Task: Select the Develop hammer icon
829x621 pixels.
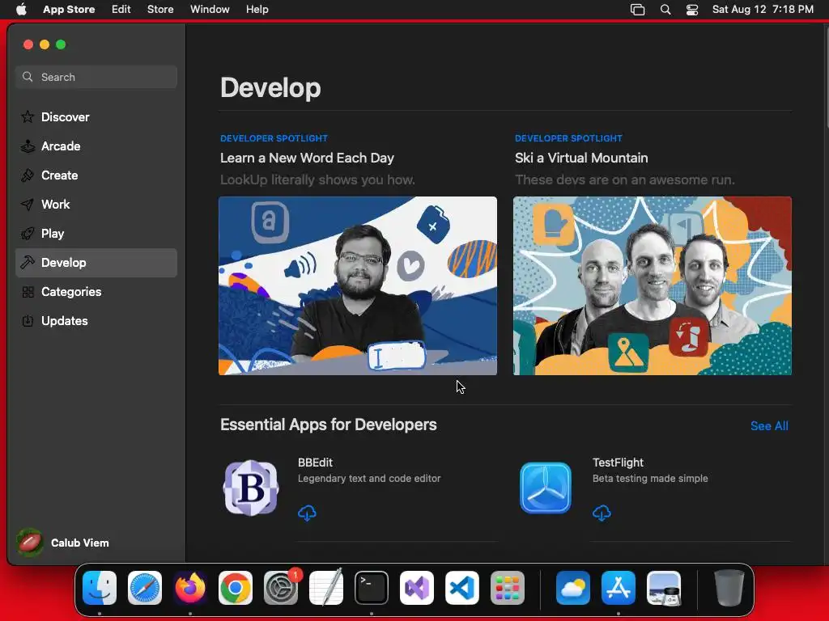Action: coord(28,263)
